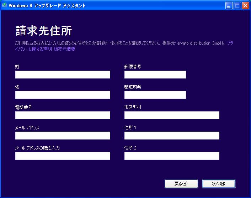Select the 市区町村 city input field
Screen dimensions: 251x198
172,115
